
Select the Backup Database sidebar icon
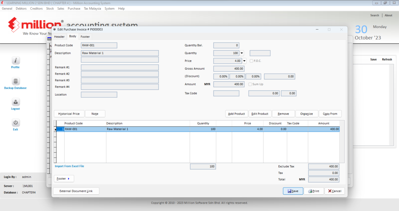pyautogui.click(x=15, y=81)
